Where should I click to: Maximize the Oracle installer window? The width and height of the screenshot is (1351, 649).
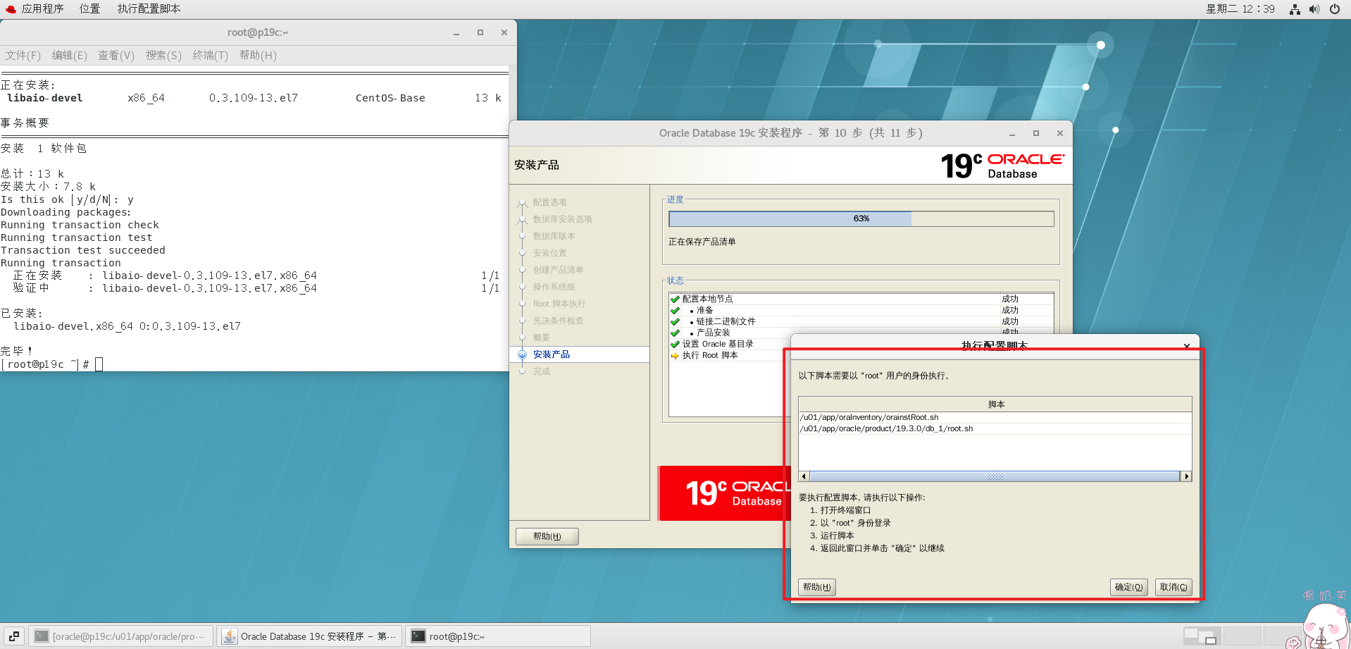point(1036,133)
